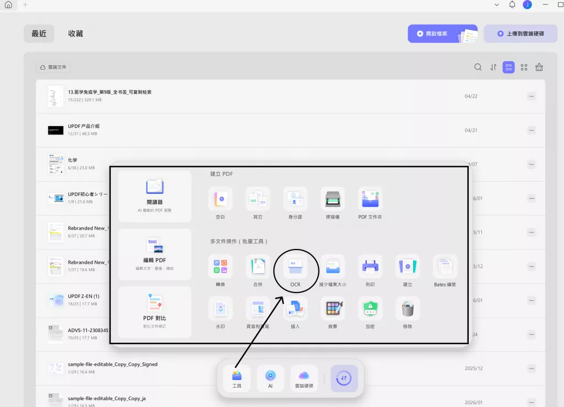Open the 化学 file thumbnail
This screenshot has width=564, height=407.
point(56,164)
